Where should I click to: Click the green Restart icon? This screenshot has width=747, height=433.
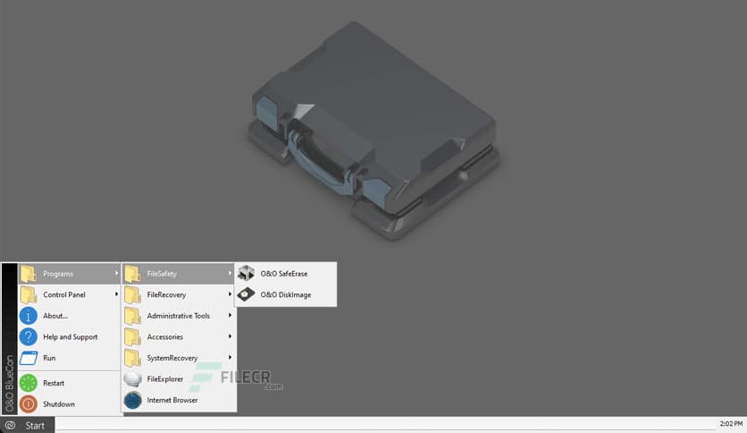[28, 383]
